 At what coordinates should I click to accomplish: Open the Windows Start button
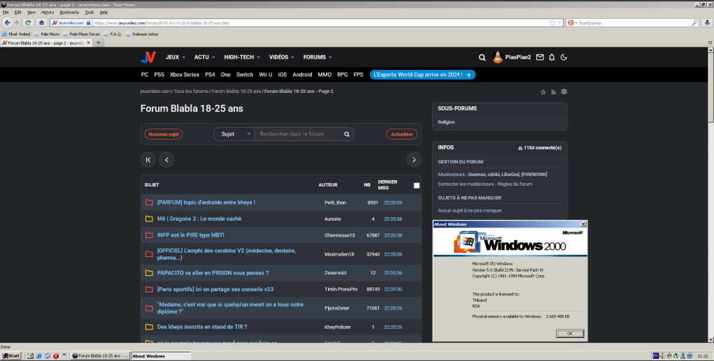(x=11, y=355)
